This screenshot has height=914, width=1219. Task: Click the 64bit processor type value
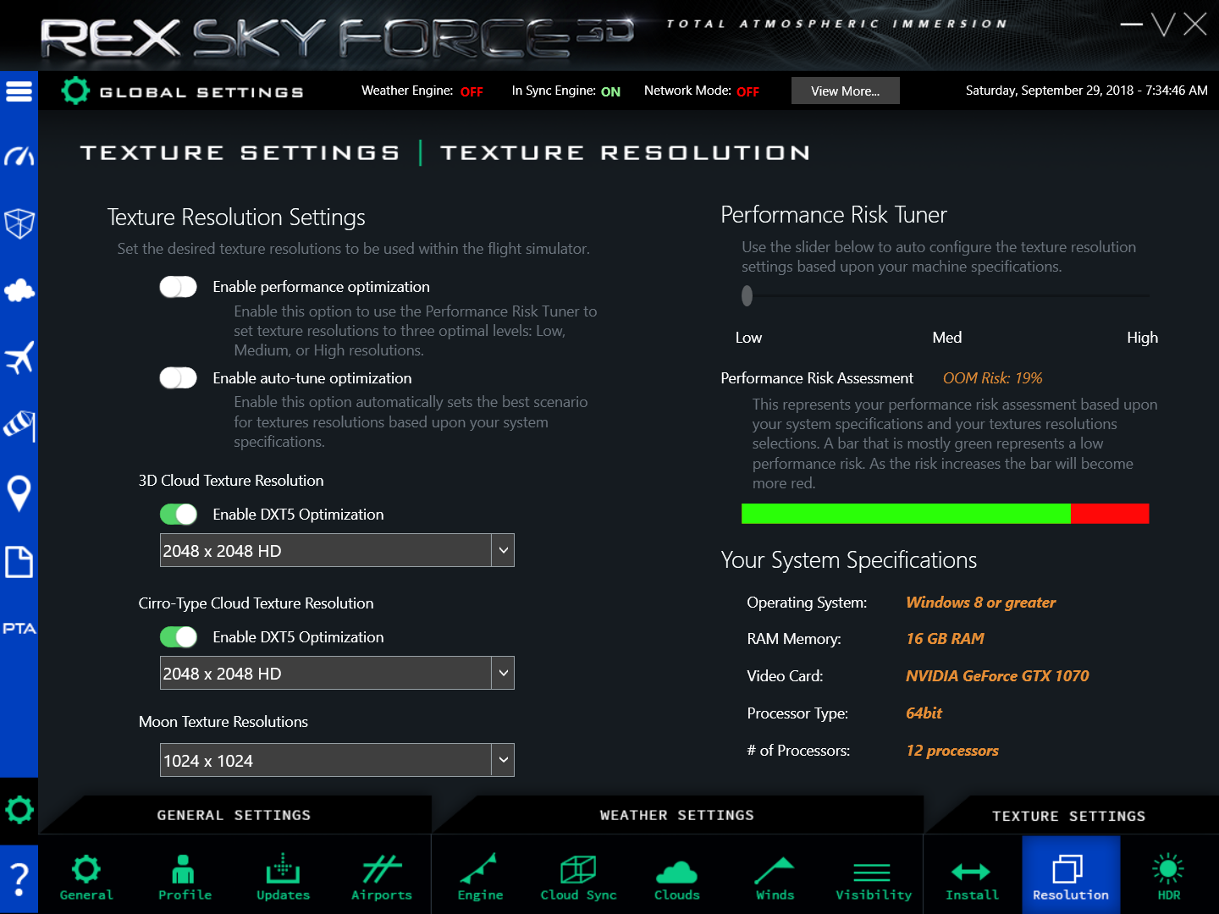[924, 713]
